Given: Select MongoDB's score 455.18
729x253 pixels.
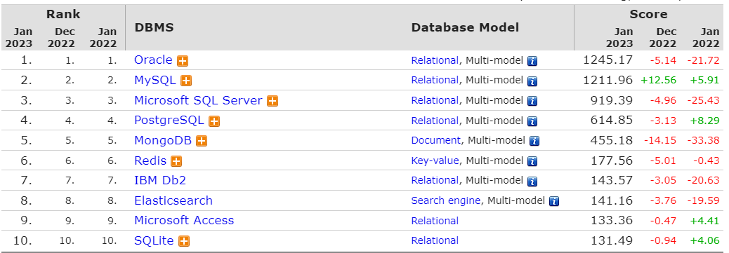Looking at the screenshot, I should pyautogui.click(x=612, y=140).
